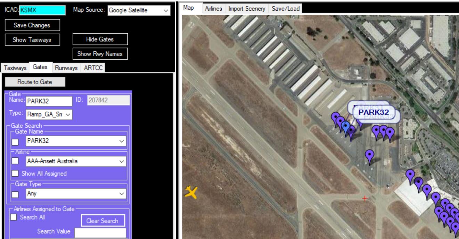The height and width of the screenshot is (239, 459).
Task: Click the Search Value input box
Action: pos(100,233)
